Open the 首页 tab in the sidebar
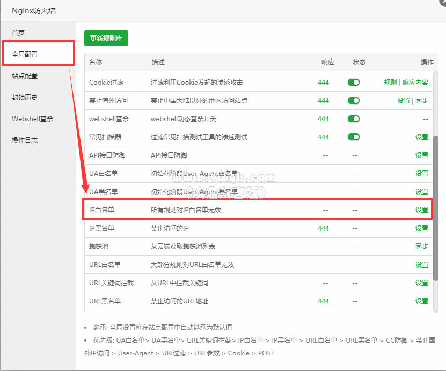 tap(18, 33)
